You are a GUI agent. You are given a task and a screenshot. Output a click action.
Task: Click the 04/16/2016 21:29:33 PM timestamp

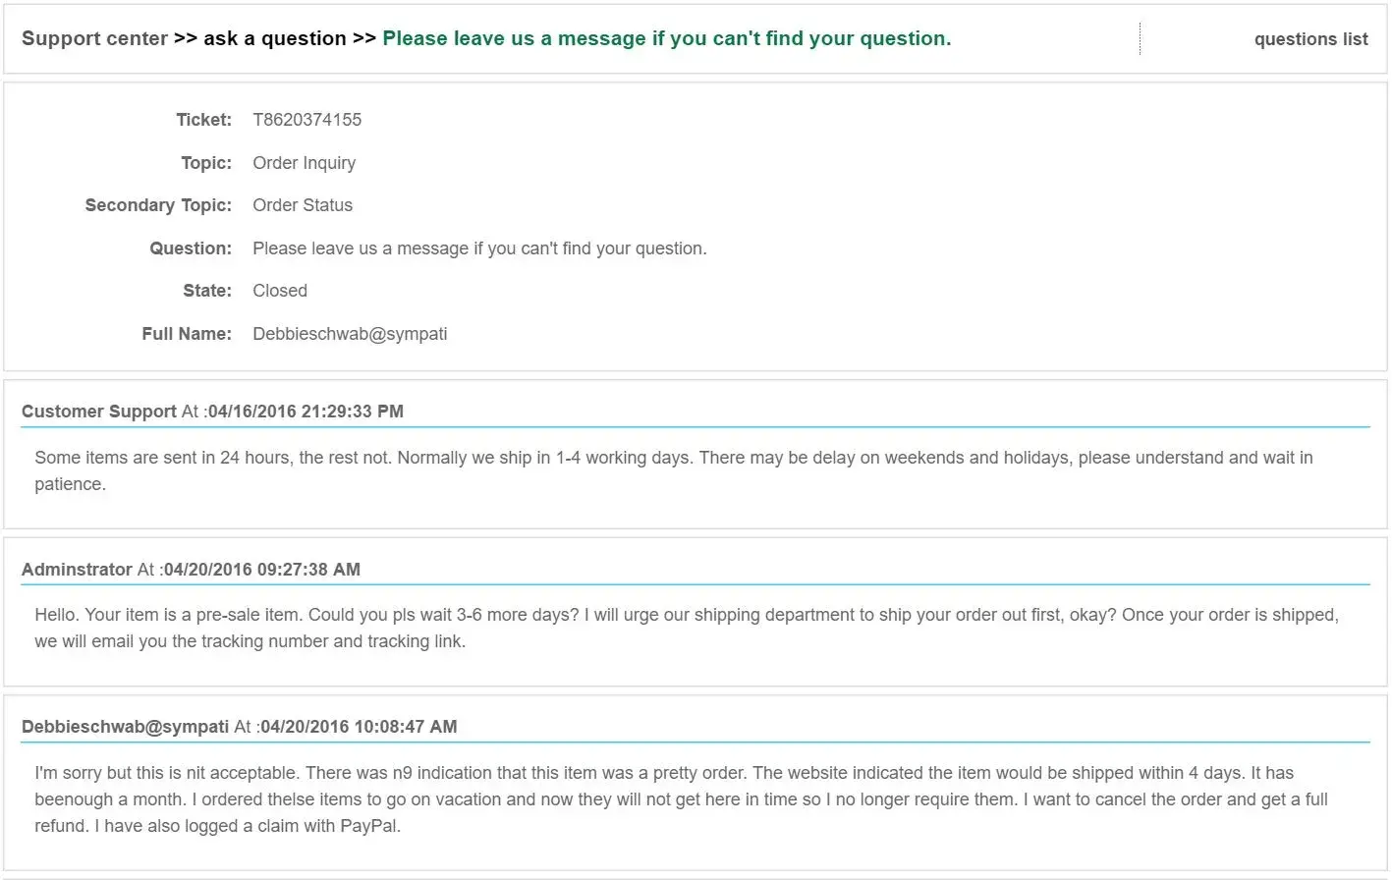click(306, 412)
